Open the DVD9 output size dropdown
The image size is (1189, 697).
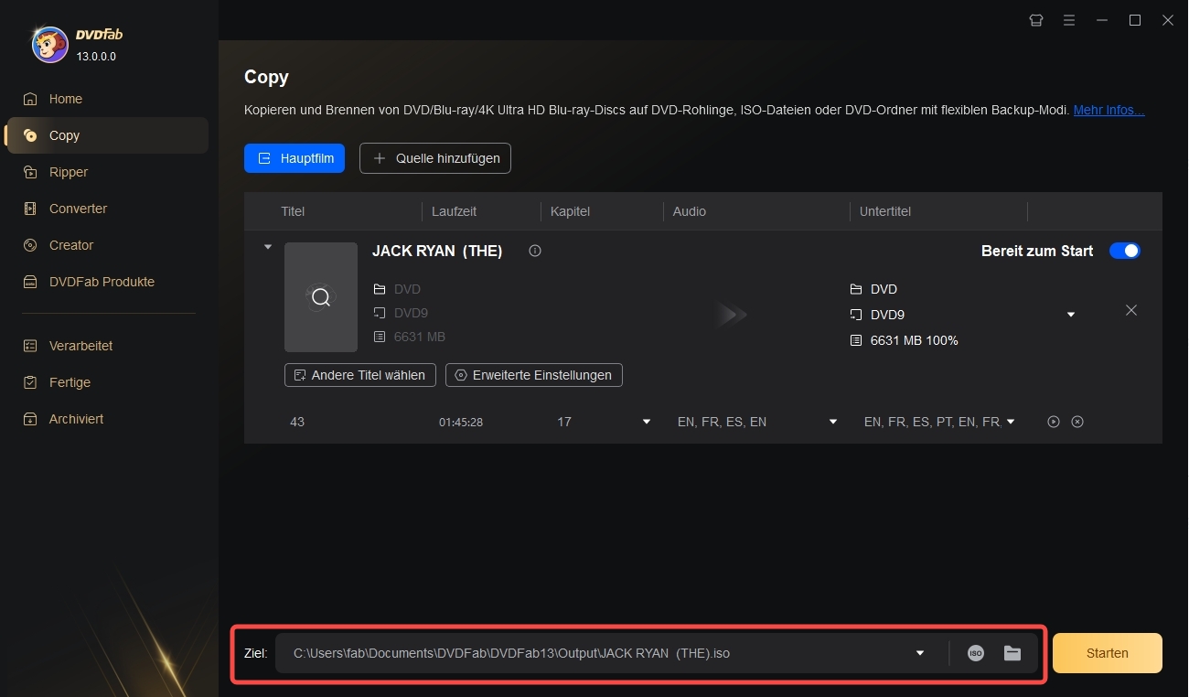[1071, 315]
